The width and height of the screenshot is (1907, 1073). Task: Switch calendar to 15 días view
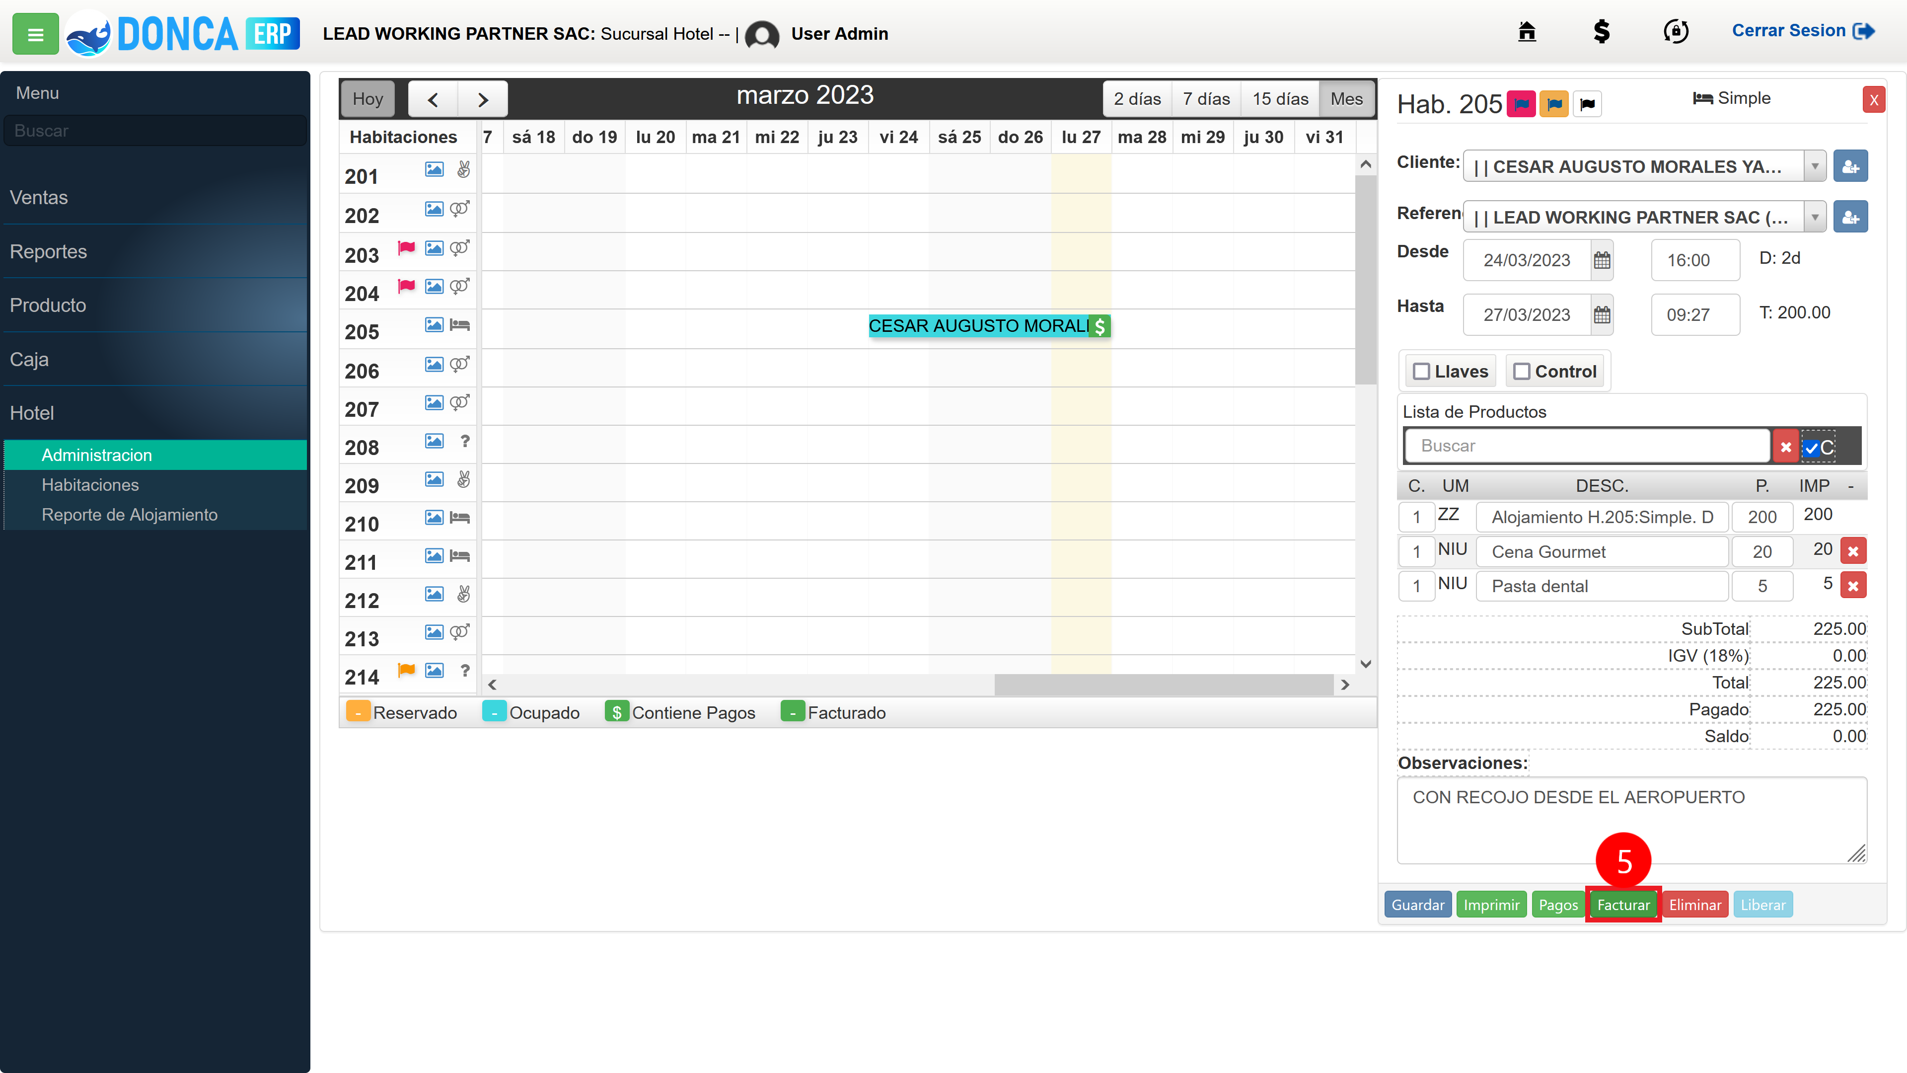pyautogui.click(x=1280, y=99)
